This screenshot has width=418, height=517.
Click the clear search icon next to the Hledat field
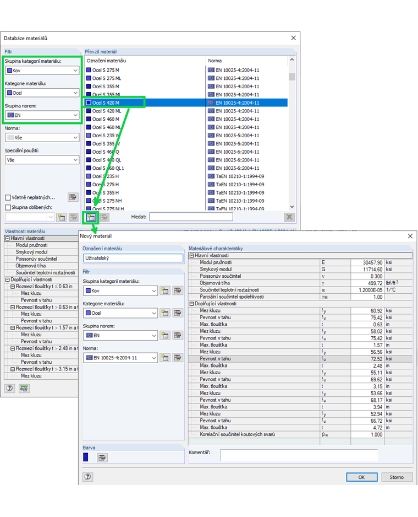pos(289,217)
